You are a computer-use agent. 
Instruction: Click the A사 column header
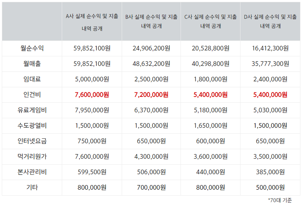(x=92, y=22)
